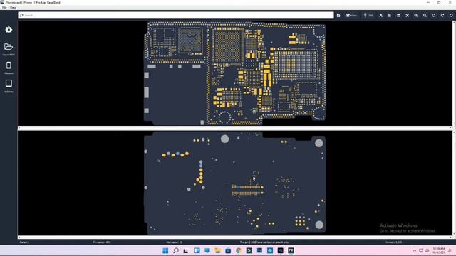Click the second rotate board icon

click(442, 15)
